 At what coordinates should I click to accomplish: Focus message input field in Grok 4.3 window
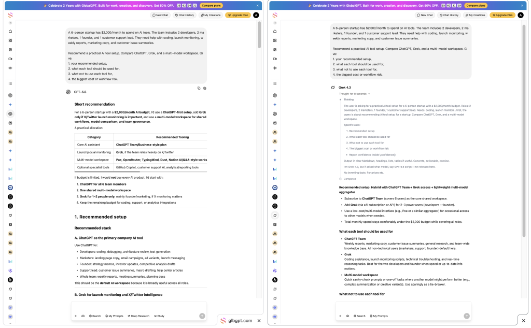click(403, 307)
